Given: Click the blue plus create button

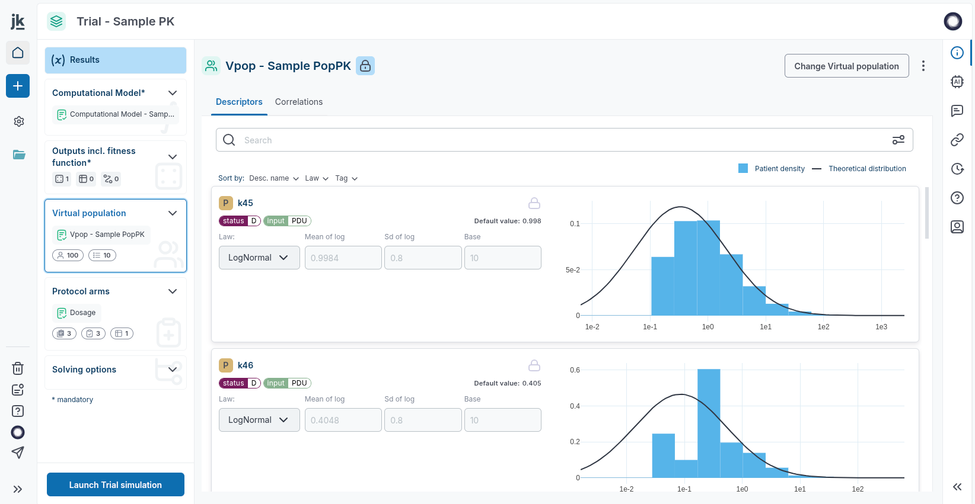Looking at the screenshot, I should tap(18, 86).
